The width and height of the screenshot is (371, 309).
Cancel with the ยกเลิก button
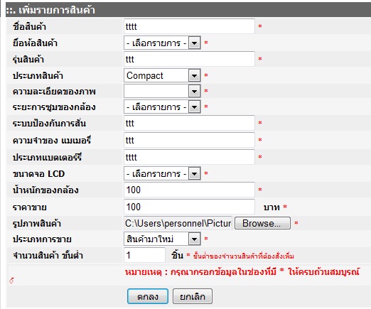(x=193, y=296)
